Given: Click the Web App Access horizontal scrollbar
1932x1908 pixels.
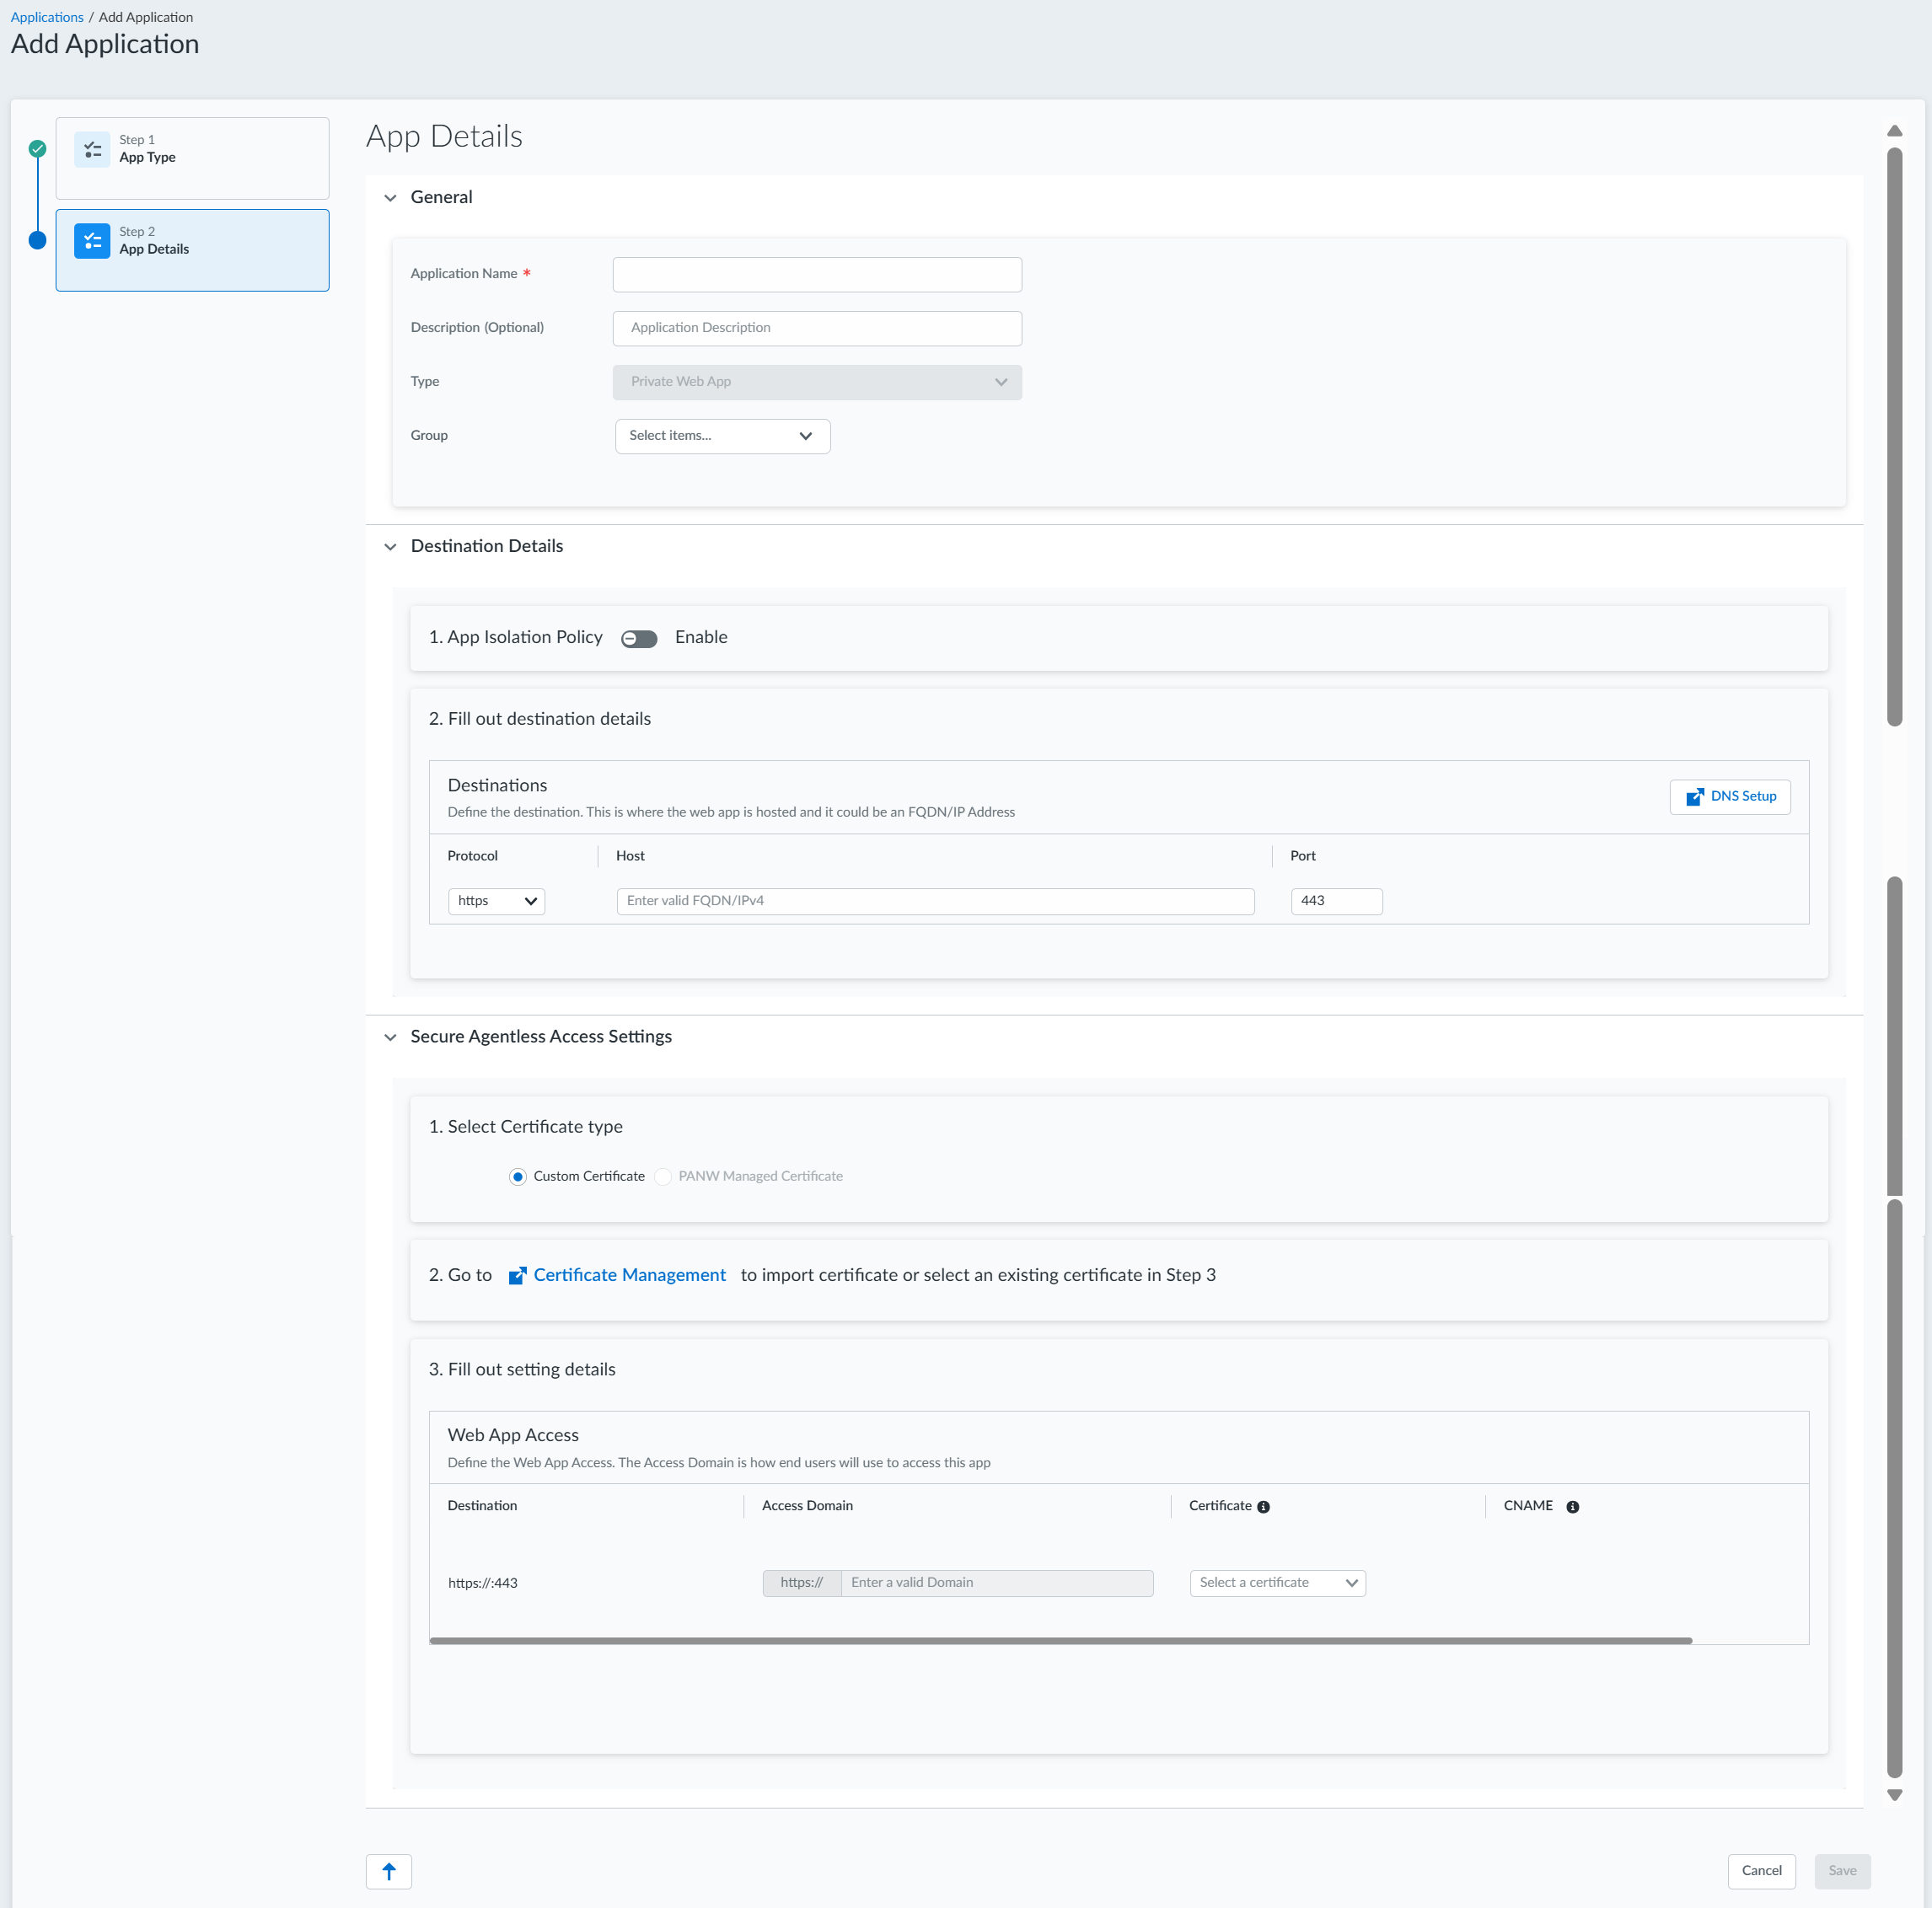Looking at the screenshot, I should click(x=1060, y=1641).
